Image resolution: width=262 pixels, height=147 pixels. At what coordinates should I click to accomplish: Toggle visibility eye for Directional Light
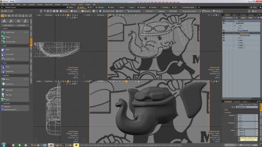[x=224, y=36]
